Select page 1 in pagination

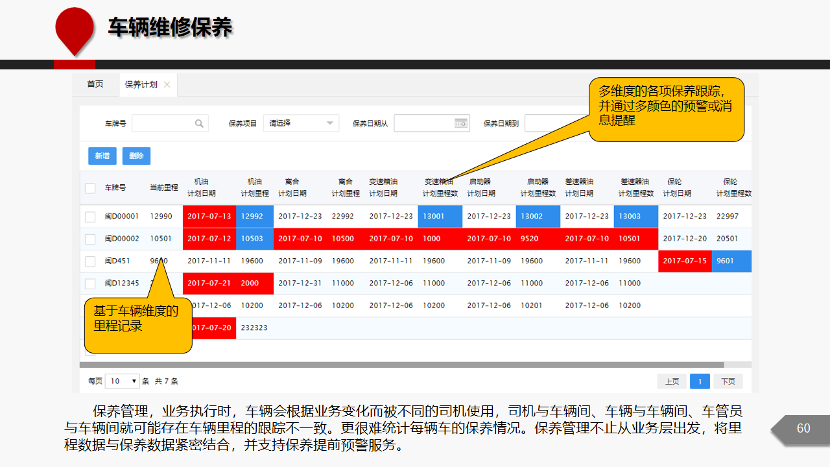(x=700, y=381)
